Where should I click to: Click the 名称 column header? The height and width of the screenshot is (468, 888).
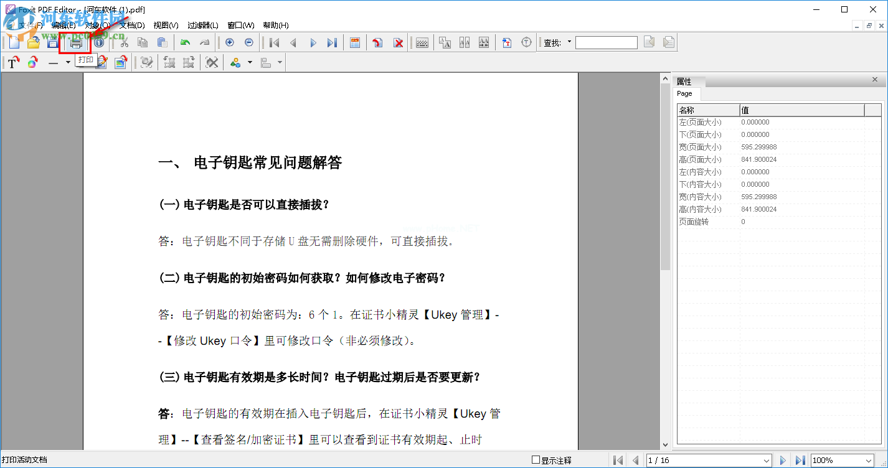pos(708,110)
